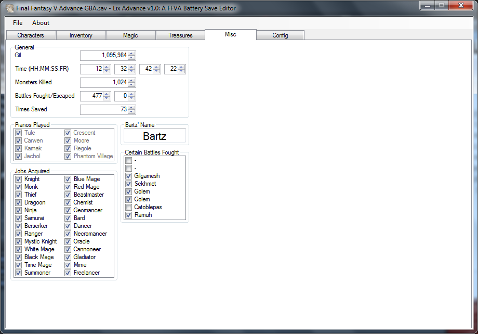Increase Battles Fought count

(x=107, y=94)
